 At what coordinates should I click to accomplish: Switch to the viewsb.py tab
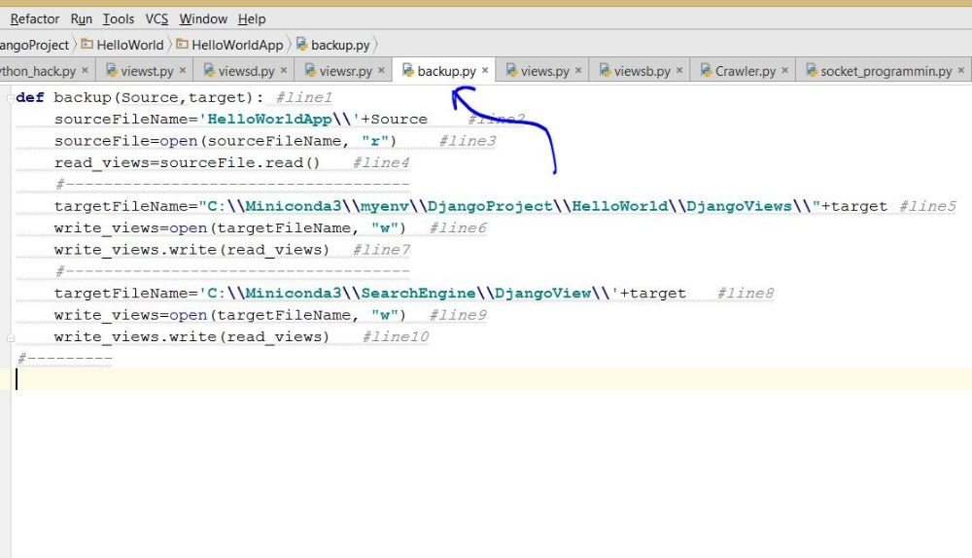(x=641, y=71)
